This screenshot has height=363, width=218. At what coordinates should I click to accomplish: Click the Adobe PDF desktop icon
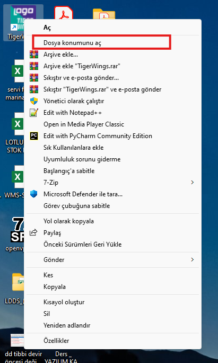[x=63, y=13]
